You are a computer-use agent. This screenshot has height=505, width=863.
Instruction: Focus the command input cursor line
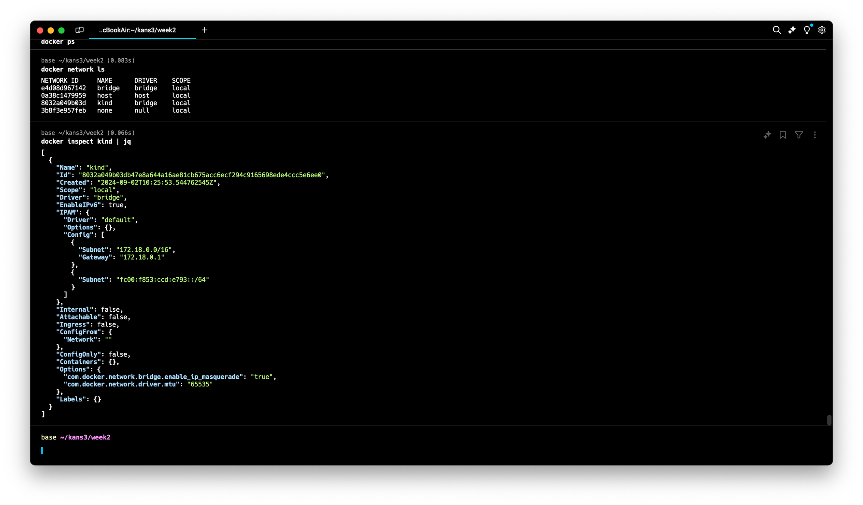click(x=431, y=451)
